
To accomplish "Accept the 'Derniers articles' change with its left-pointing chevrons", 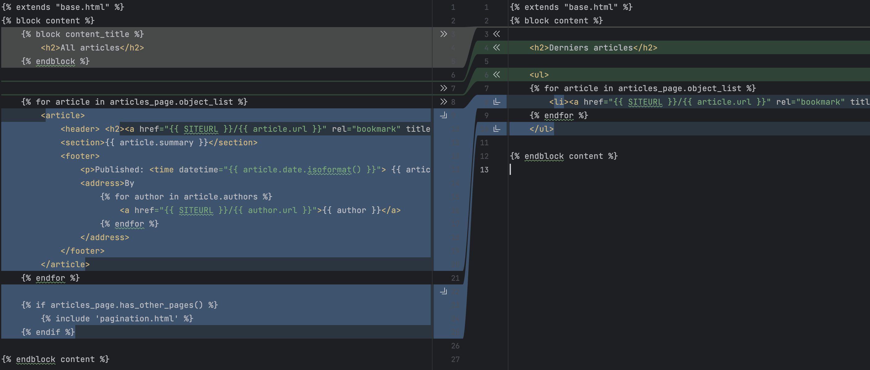I will (496, 47).
